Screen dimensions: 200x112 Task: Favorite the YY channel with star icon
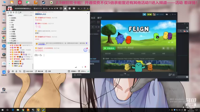[x=49, y=8]
